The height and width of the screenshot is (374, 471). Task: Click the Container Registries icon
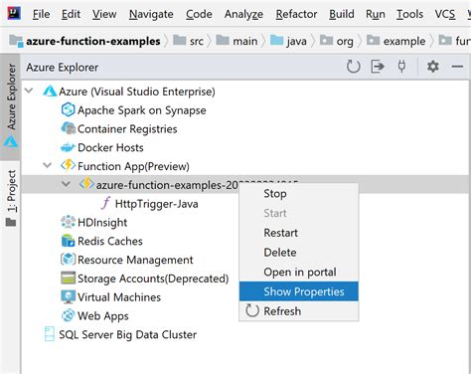(69, 128)
